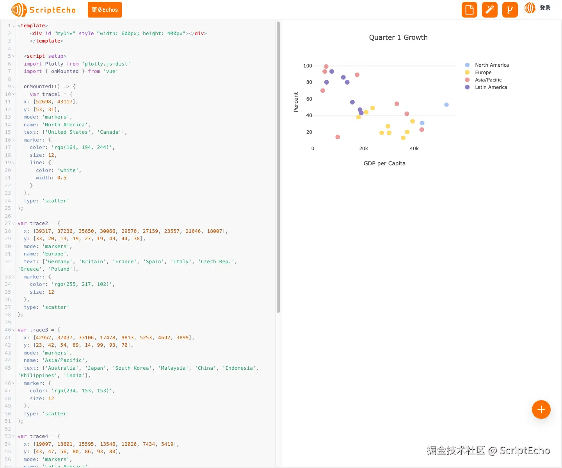562x468 pixels.
Task: Click the 'rgb(234, 153, 153)' color value
Action: click(x=82, y=391)
